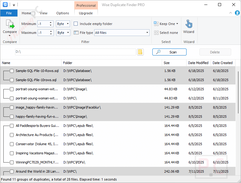Check portrait-young-woman file in D:\WPC\Image\
241x183 pixels.
pos(12,89)
